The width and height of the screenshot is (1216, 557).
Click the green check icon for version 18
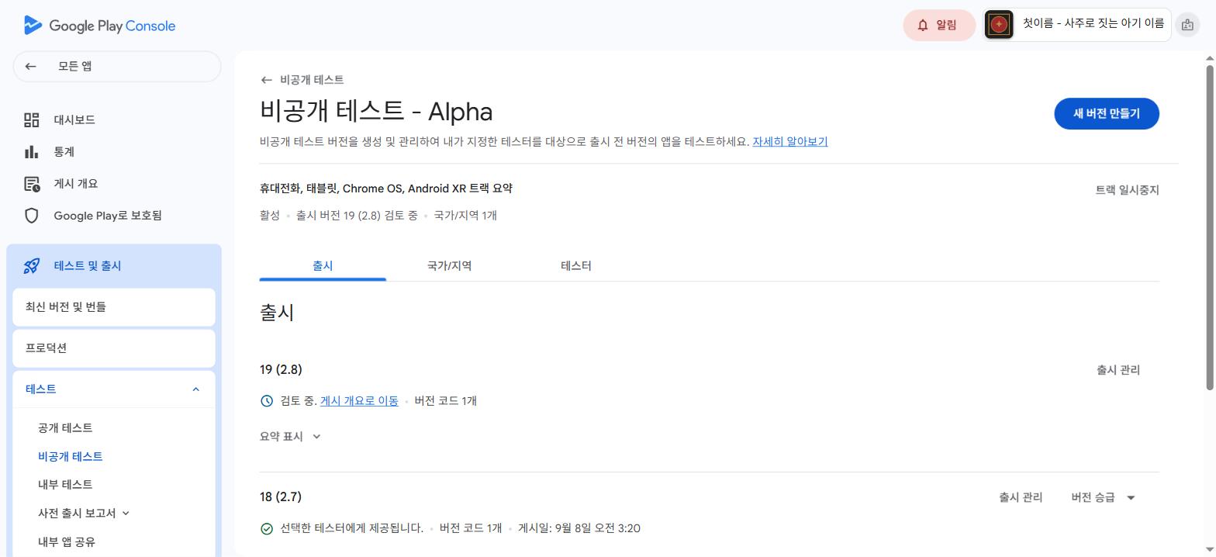pos(267,528)
